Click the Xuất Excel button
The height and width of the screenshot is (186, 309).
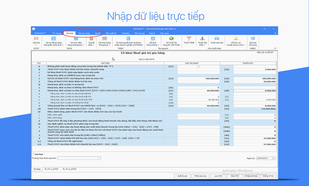(182, 176)
